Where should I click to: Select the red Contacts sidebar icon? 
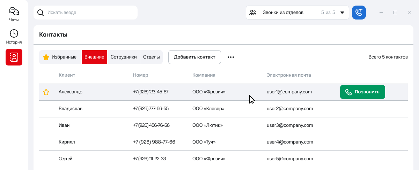tap(14, 57)
